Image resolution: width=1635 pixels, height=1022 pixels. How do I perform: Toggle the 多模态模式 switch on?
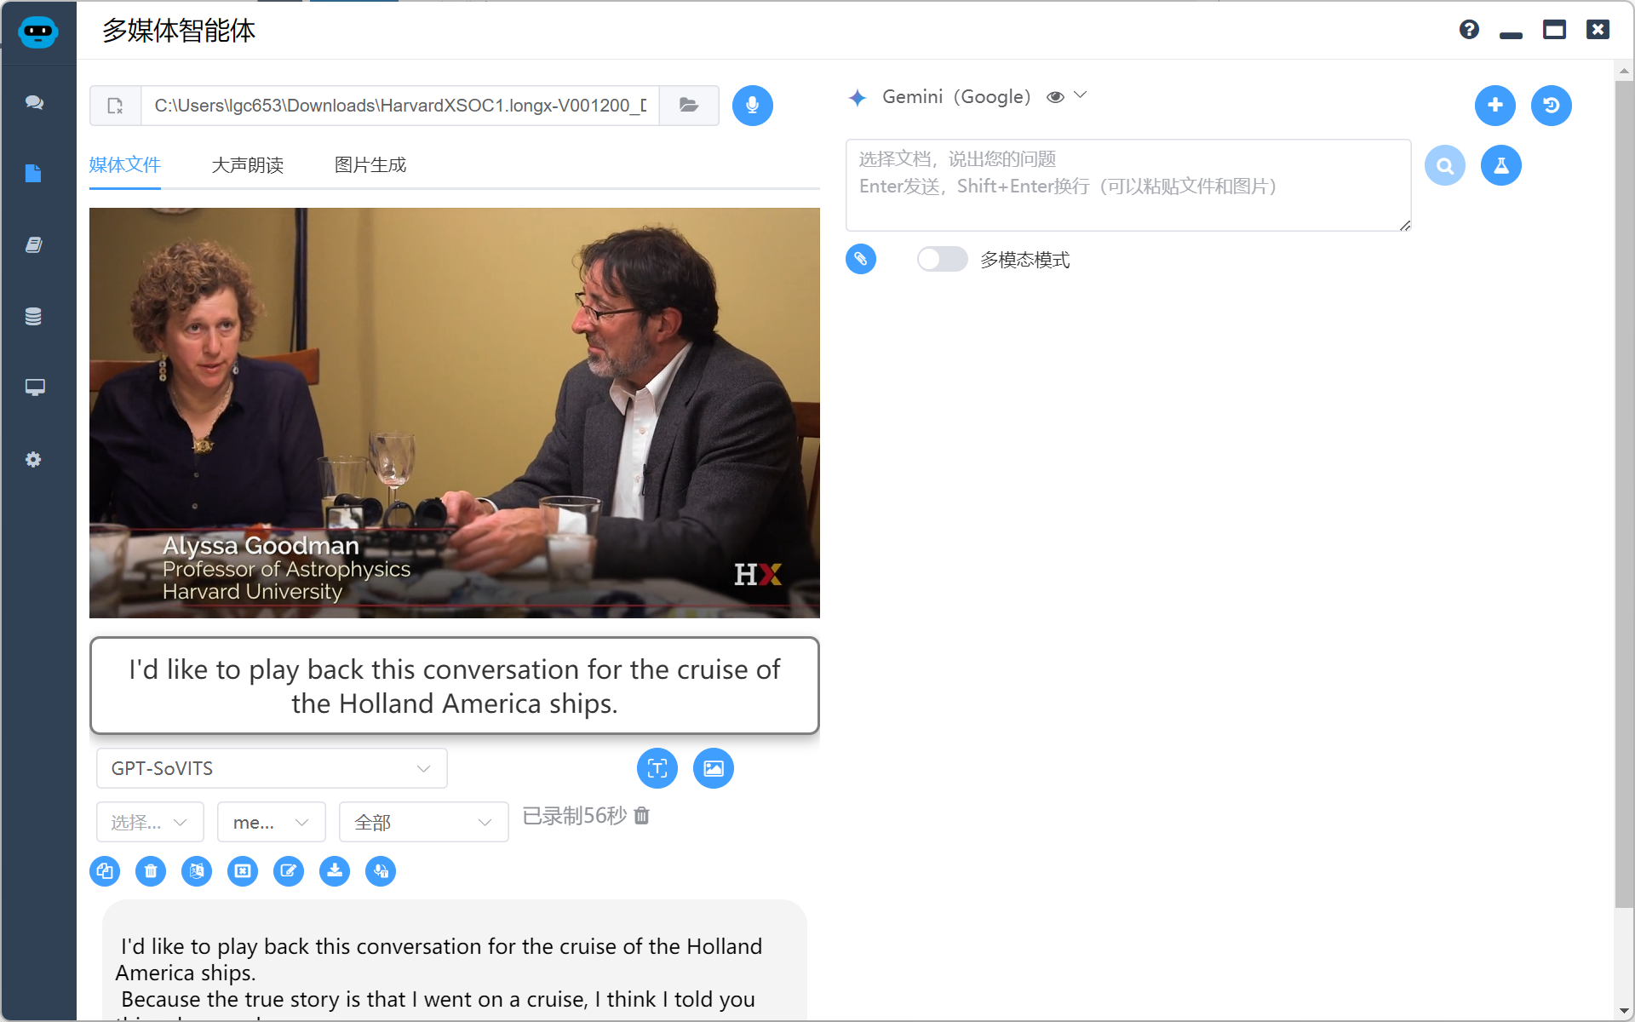tap(942, 259)
